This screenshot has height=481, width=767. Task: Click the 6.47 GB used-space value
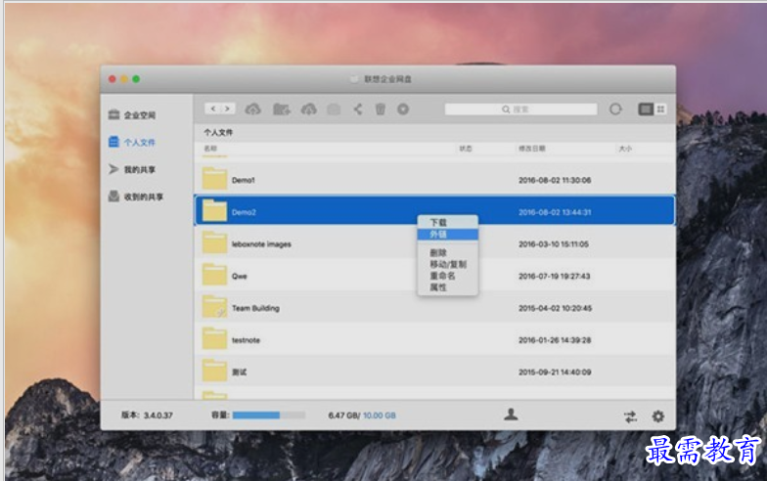(x=342, y=415)
